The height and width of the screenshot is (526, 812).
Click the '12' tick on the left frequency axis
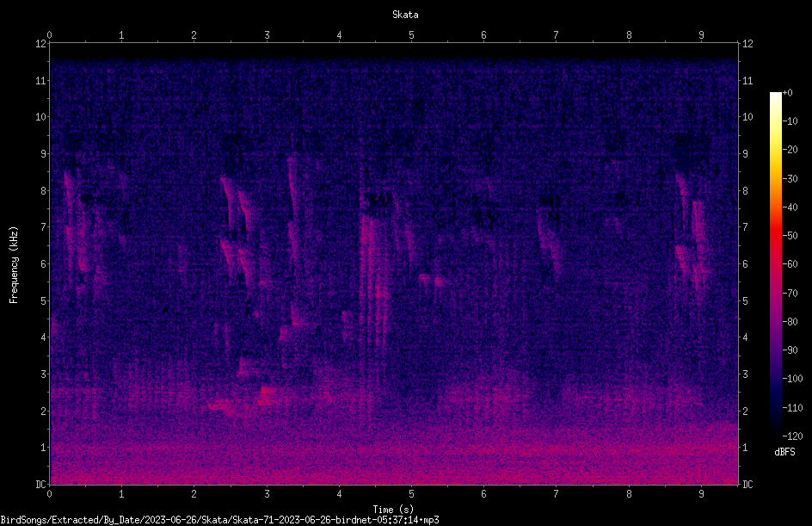pyautogui.click(x=40, y=44)
